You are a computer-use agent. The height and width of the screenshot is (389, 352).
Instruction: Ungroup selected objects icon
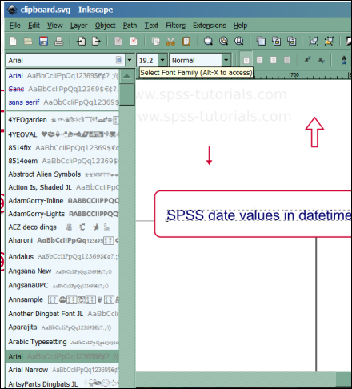click(329, 41)
